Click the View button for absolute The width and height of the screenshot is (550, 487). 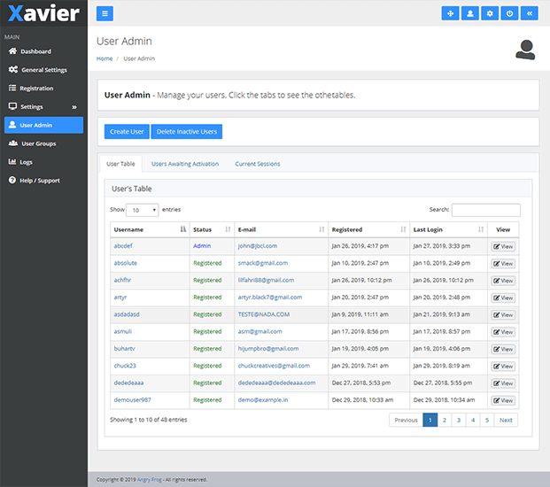coord(503,264)
